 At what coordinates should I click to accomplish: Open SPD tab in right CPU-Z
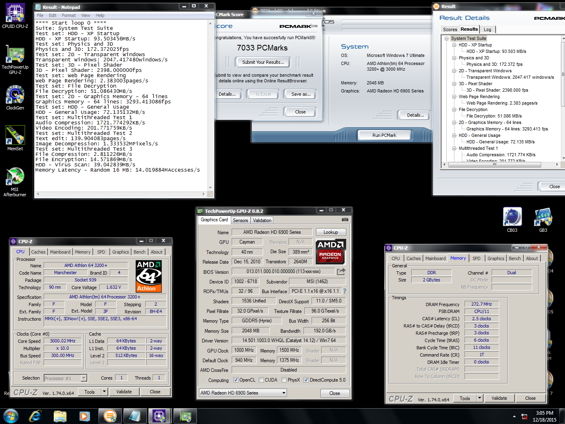pos(477,258)
